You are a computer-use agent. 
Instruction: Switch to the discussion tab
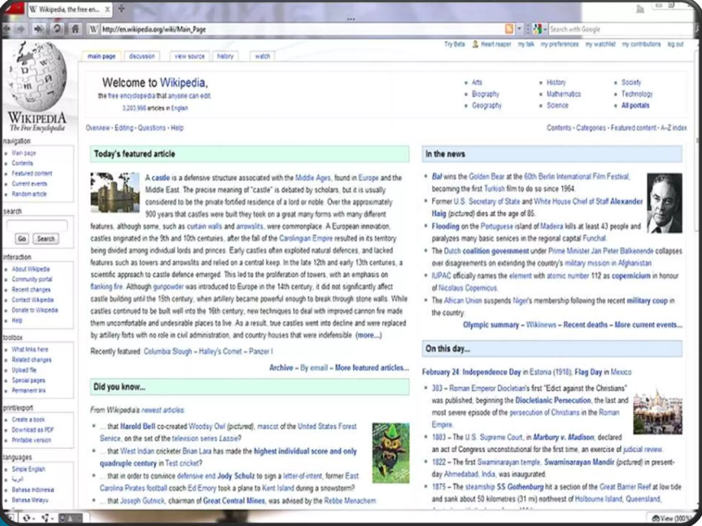[x=142, y=56]
